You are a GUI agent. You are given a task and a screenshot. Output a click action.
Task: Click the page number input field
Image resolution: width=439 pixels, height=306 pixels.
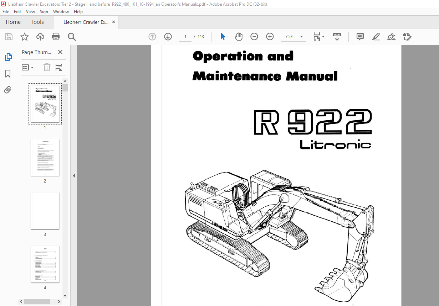[x=185, y=37]
